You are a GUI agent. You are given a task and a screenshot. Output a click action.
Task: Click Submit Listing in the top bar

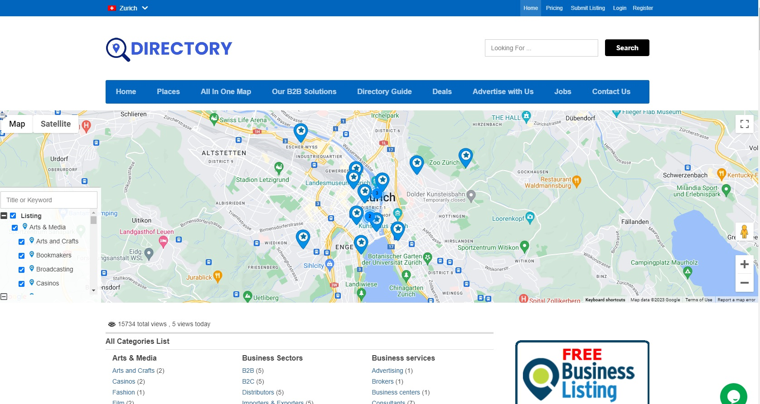coord(588,8)
